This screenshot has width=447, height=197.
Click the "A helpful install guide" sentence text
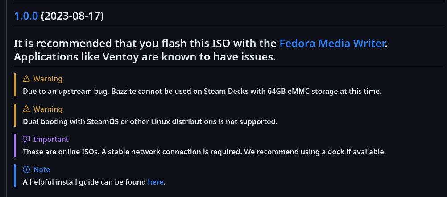pos(85,182)
